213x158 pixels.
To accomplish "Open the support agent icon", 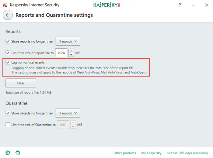I will pyautogui.click(x=18, y=153).
